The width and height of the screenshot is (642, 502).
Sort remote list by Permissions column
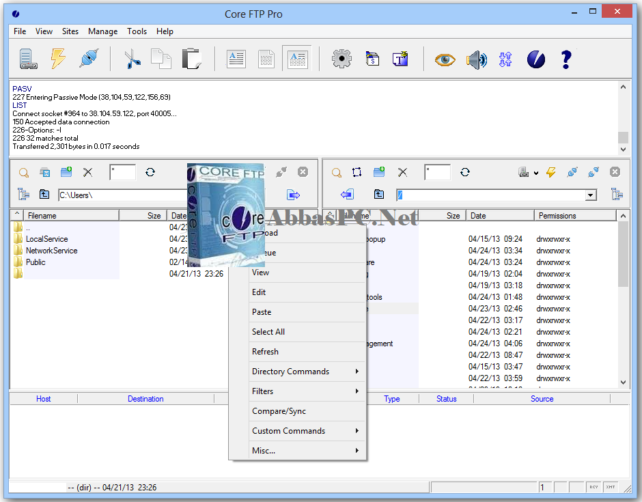click(575, 216)
